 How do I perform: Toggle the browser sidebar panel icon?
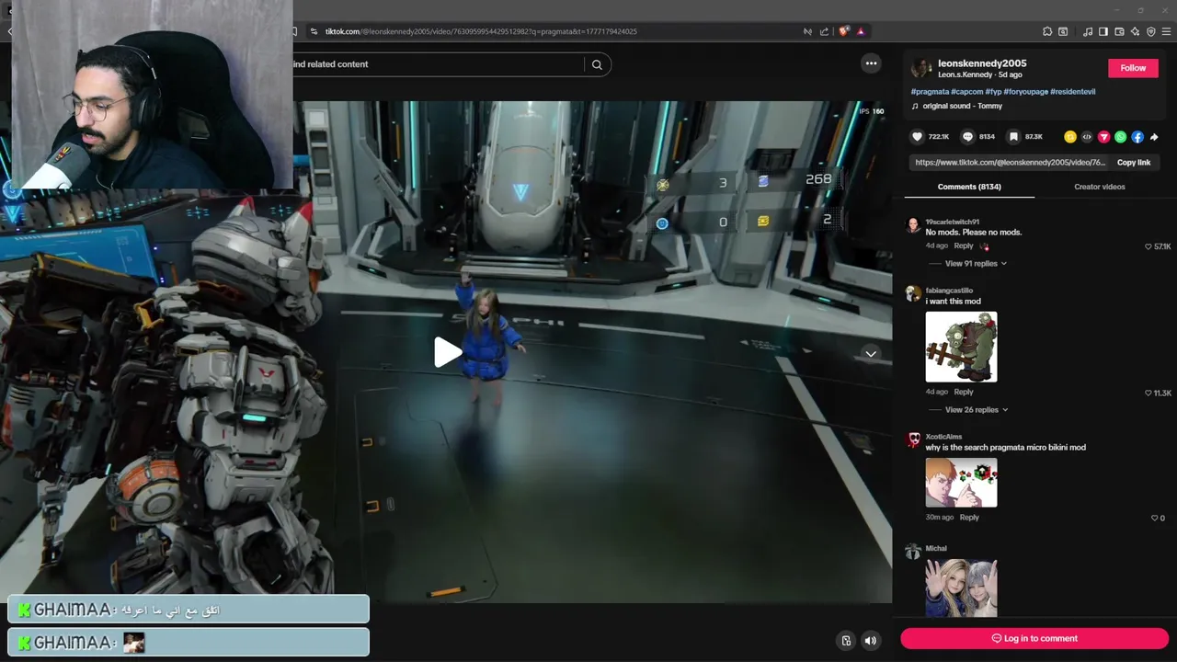1103,31
